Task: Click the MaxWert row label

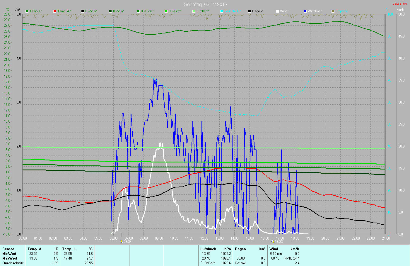Action: (10, 258)
